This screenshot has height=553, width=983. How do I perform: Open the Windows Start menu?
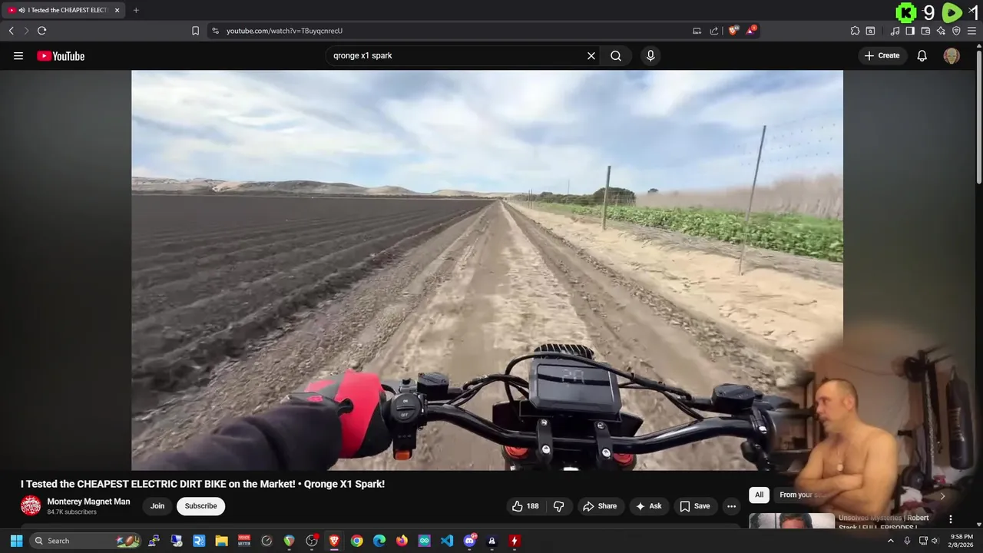point(16,541)
